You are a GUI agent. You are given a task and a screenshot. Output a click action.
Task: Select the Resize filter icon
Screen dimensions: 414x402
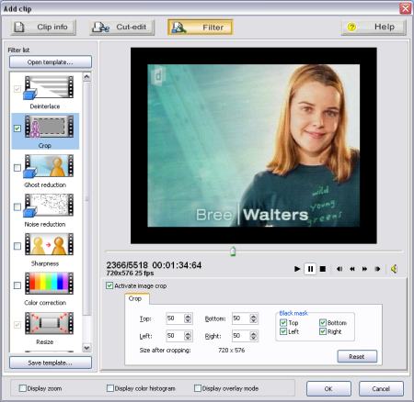(x=49, y=323)
